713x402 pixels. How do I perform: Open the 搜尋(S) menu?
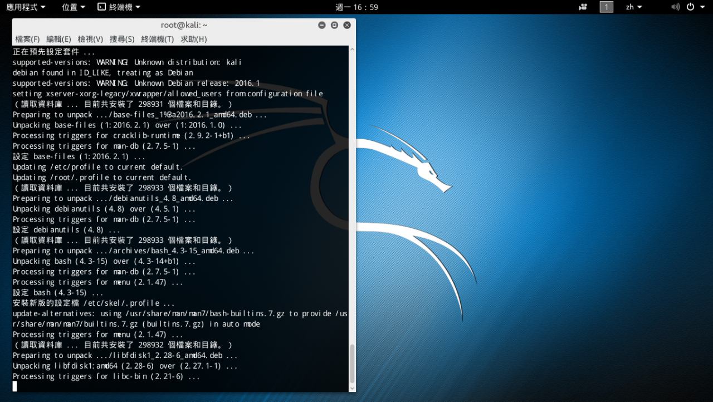[x=122, y=39]
